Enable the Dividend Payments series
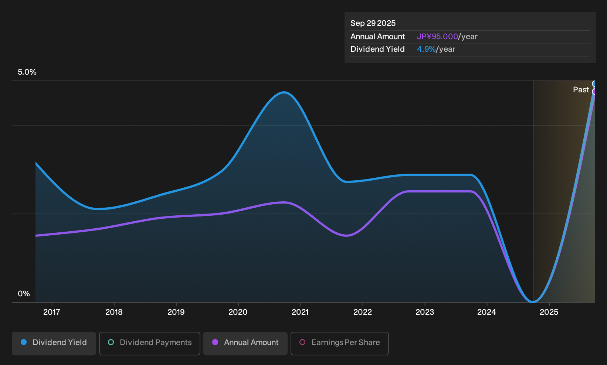 [150, 344]
